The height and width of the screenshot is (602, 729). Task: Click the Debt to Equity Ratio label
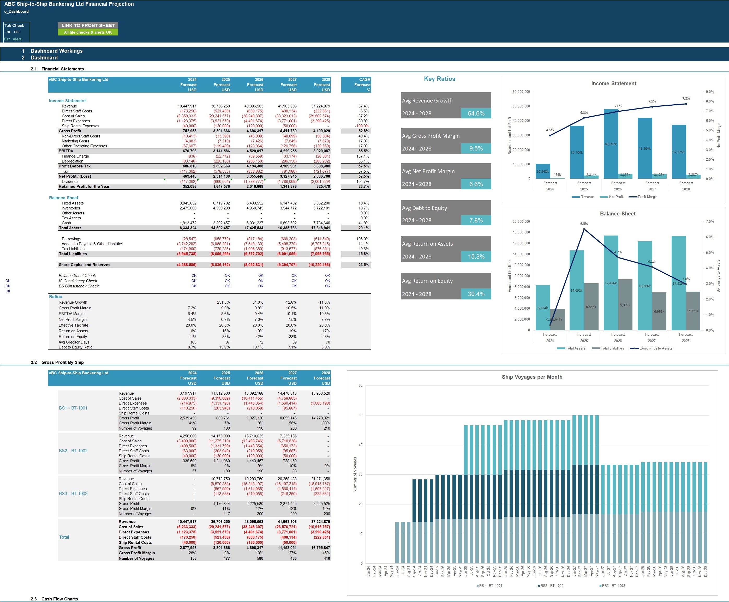coord(75,347)
